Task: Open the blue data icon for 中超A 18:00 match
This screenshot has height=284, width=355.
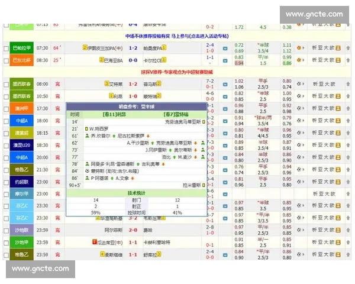Action: tap(225, 121)
